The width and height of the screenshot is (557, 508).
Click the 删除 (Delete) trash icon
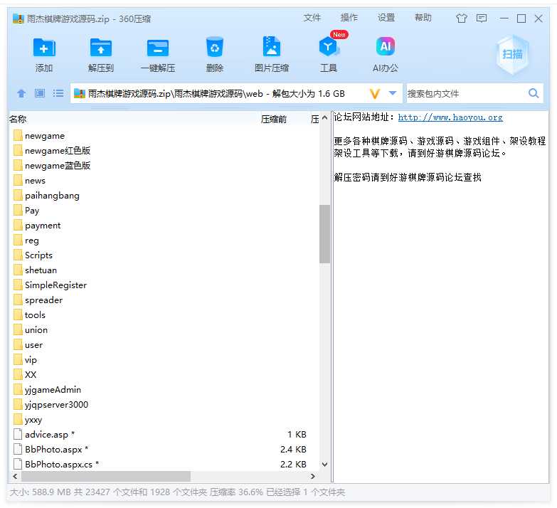pos(215,48)
